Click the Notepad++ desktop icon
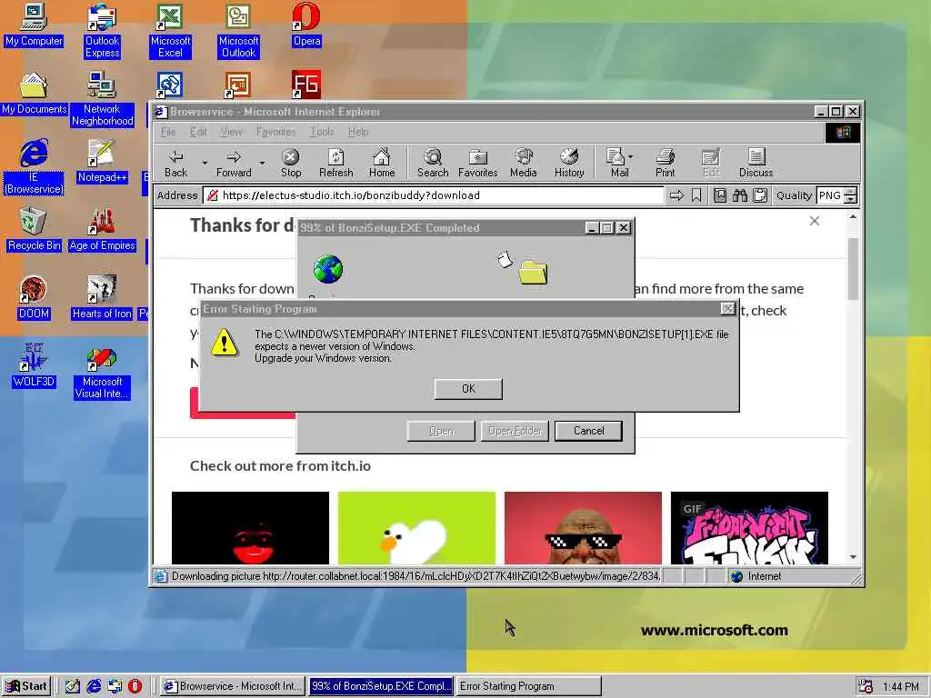This screenshot has width=931, height=698. pos(102,162)
